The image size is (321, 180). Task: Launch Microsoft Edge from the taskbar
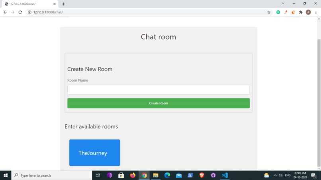click(x=167, y=175)
